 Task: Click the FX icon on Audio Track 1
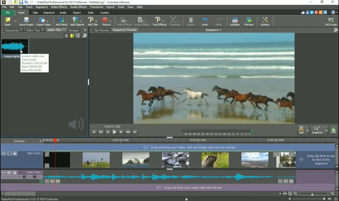(x=47, y=181)
